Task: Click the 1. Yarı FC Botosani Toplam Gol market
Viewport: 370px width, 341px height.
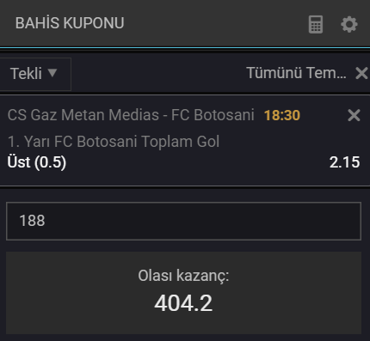Action: coord(114,142)
